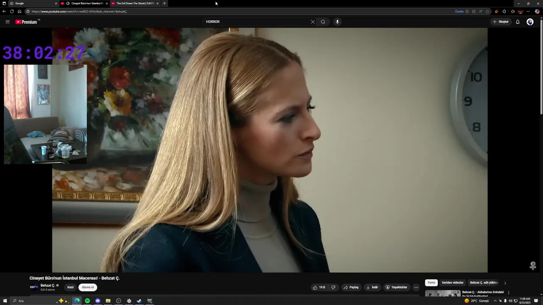This screenshot has width=543, height=305.
Task: Show hidden system tray icons
Action: click(495, 301)
